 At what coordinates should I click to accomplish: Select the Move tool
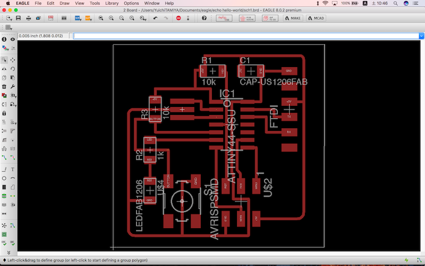12,60
